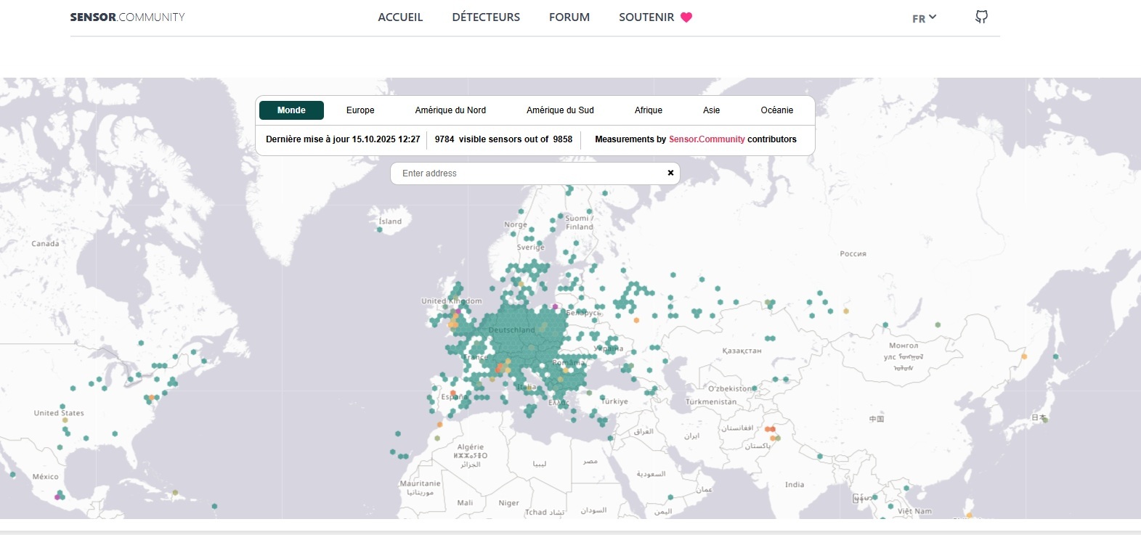Select the Monde map view
This screenshot has height=535, width=1141.
(291, 110)
